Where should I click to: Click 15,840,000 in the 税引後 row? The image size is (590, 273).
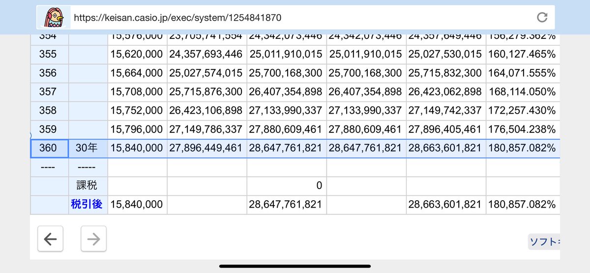(x=137, y=205)
